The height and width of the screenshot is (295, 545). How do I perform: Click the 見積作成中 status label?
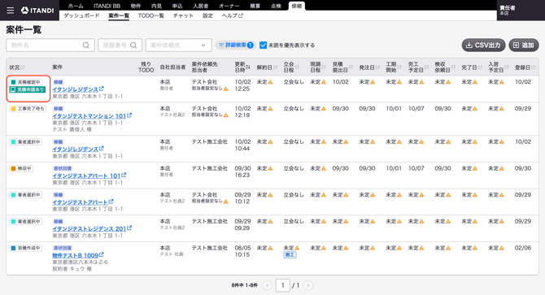click(25, 248)
